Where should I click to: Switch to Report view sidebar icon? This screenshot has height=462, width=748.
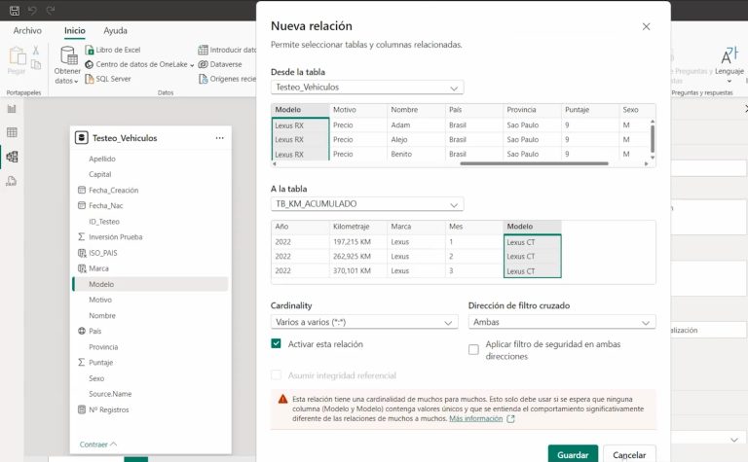pos(12,109)
